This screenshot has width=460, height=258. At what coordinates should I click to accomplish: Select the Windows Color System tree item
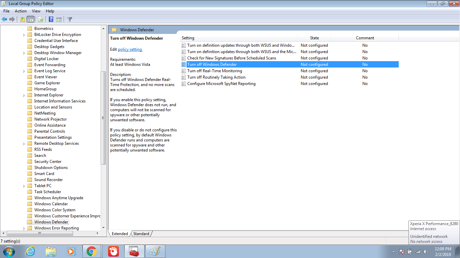click(55, 210)
